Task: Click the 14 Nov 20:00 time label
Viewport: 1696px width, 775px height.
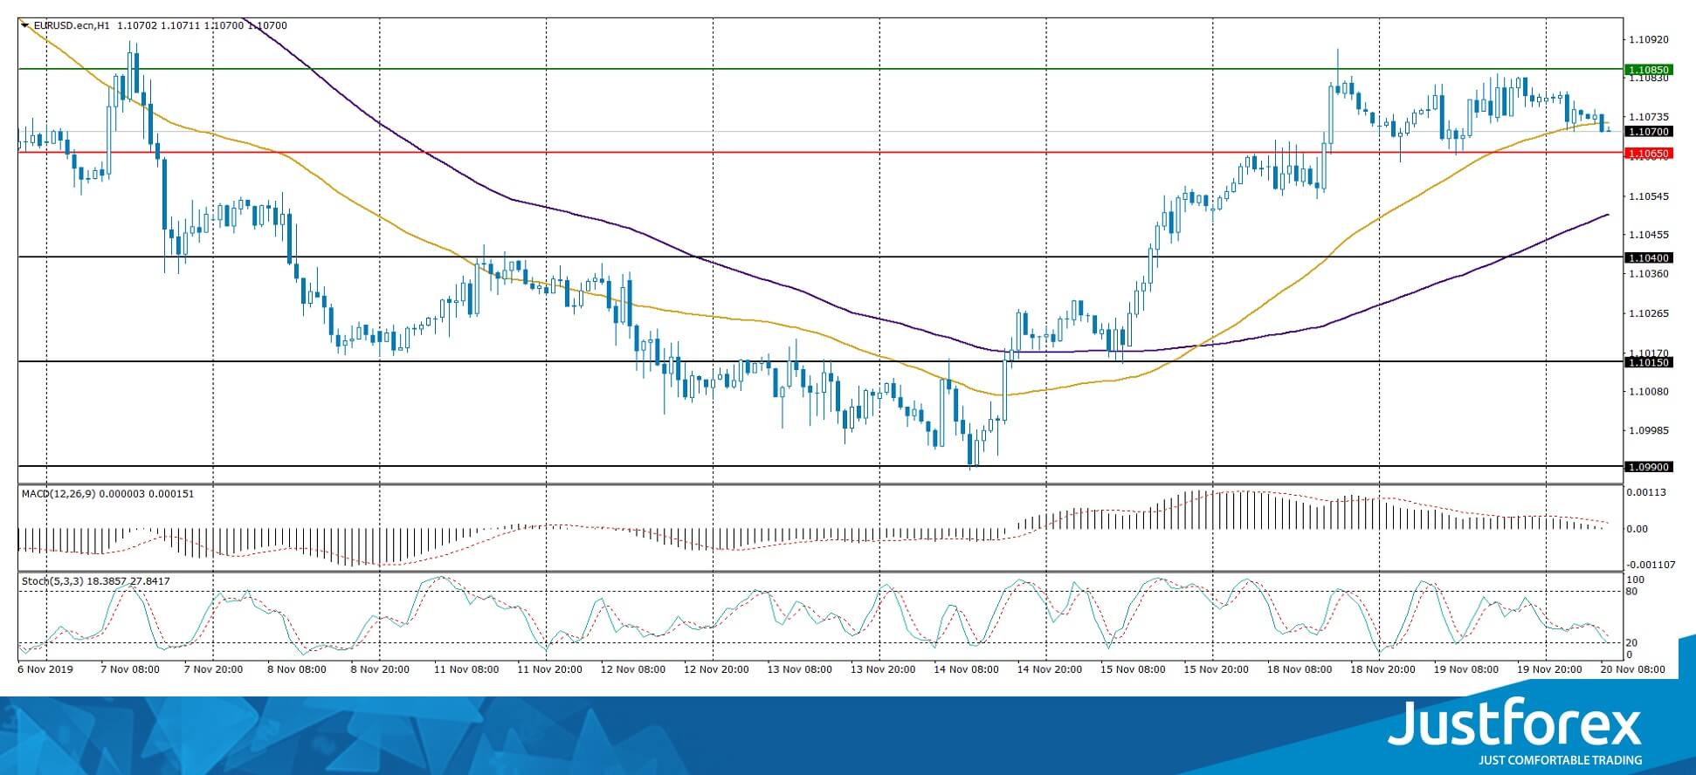Action: (1050, 669)
